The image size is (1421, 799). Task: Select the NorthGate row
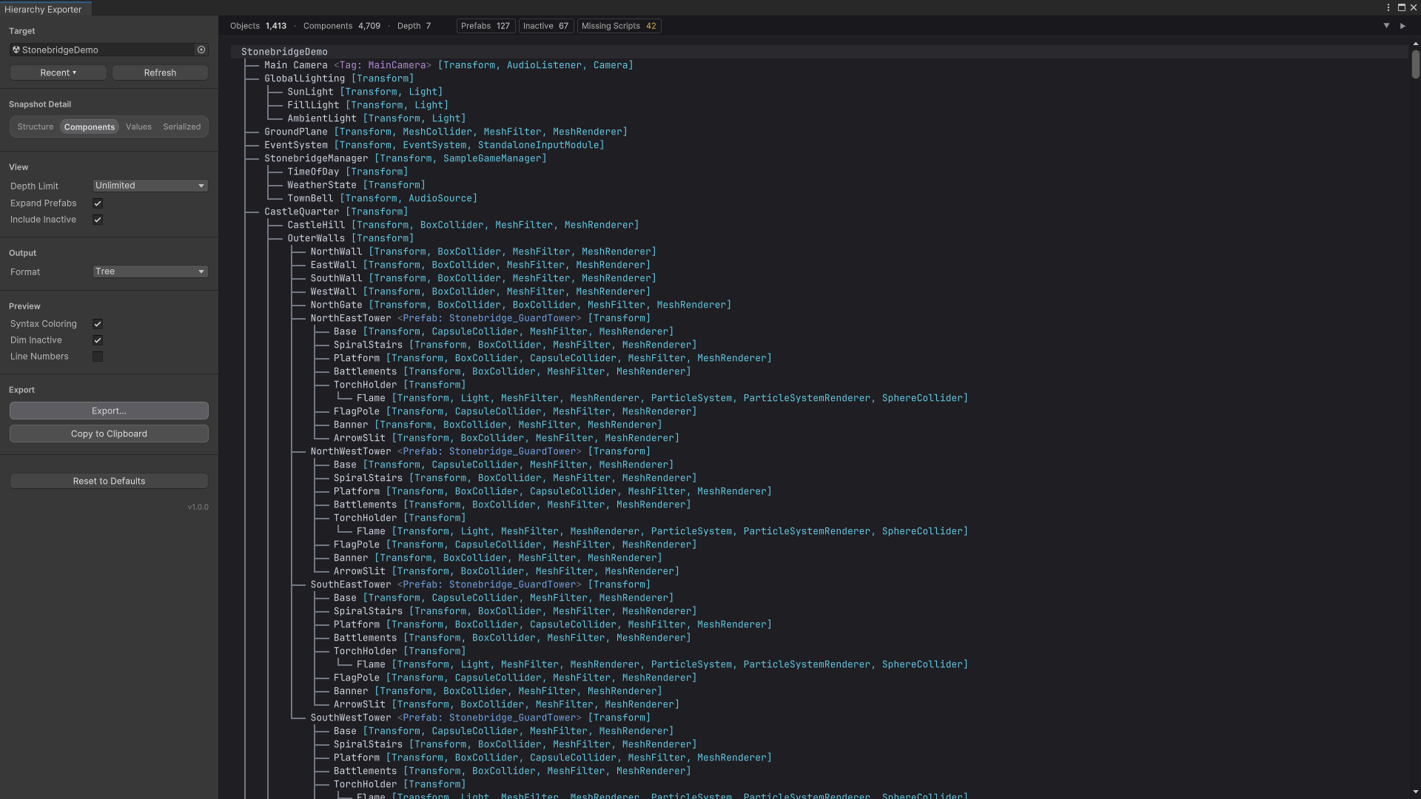(819, 305)
